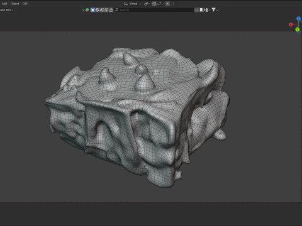Open the GIS menu

pos(25,4)
